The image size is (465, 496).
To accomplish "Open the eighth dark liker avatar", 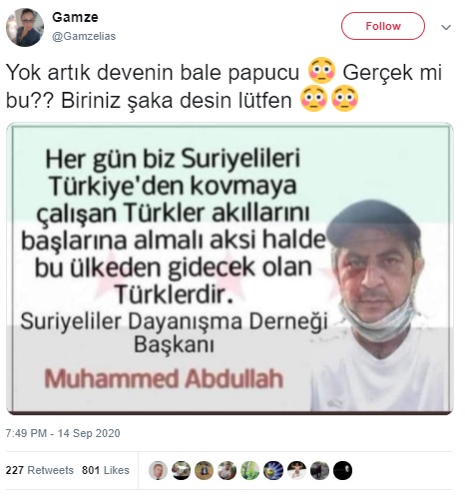I will coord(319,470).
